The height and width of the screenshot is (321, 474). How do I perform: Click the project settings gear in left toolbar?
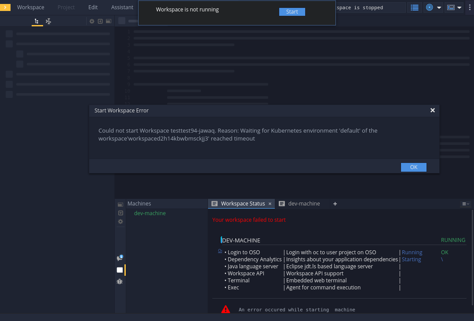coord(92,21)
